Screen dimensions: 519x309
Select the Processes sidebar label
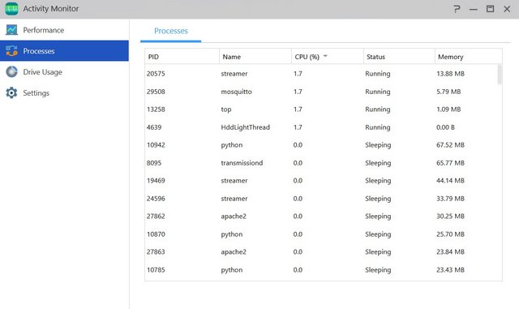(x=39, y=51)
